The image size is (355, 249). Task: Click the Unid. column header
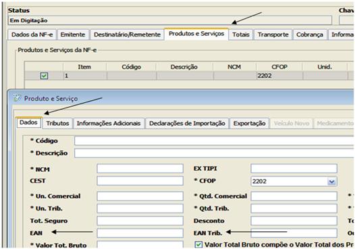pos(325,67)
